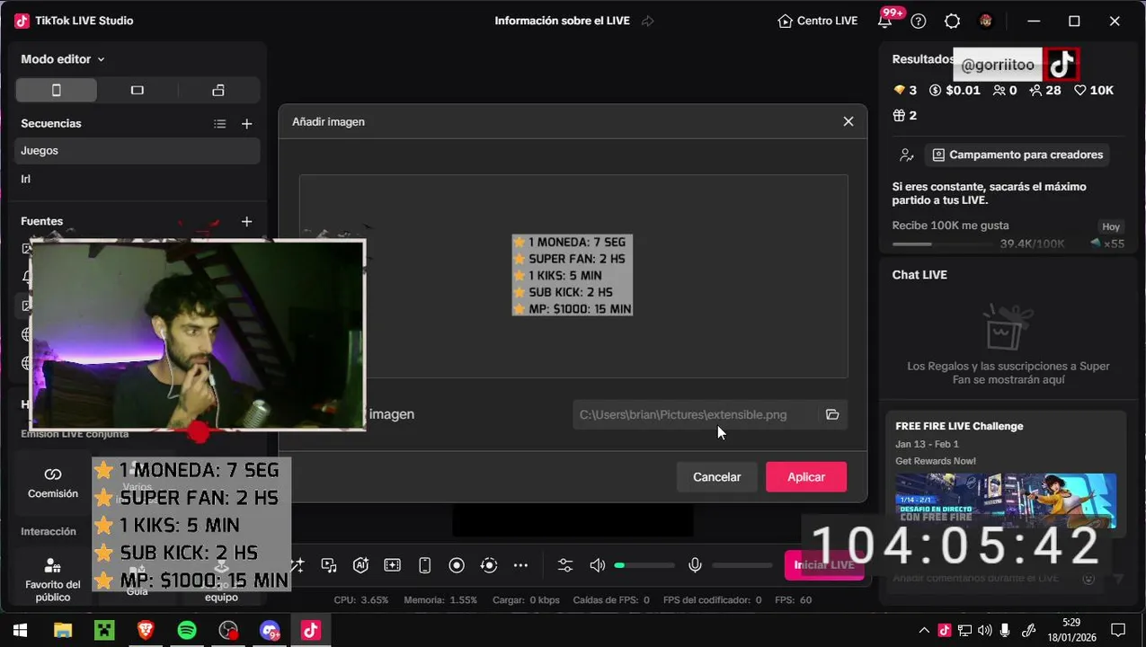Click the 100K likes progress bar
The image size is (1146, 647).
point(942,244)
